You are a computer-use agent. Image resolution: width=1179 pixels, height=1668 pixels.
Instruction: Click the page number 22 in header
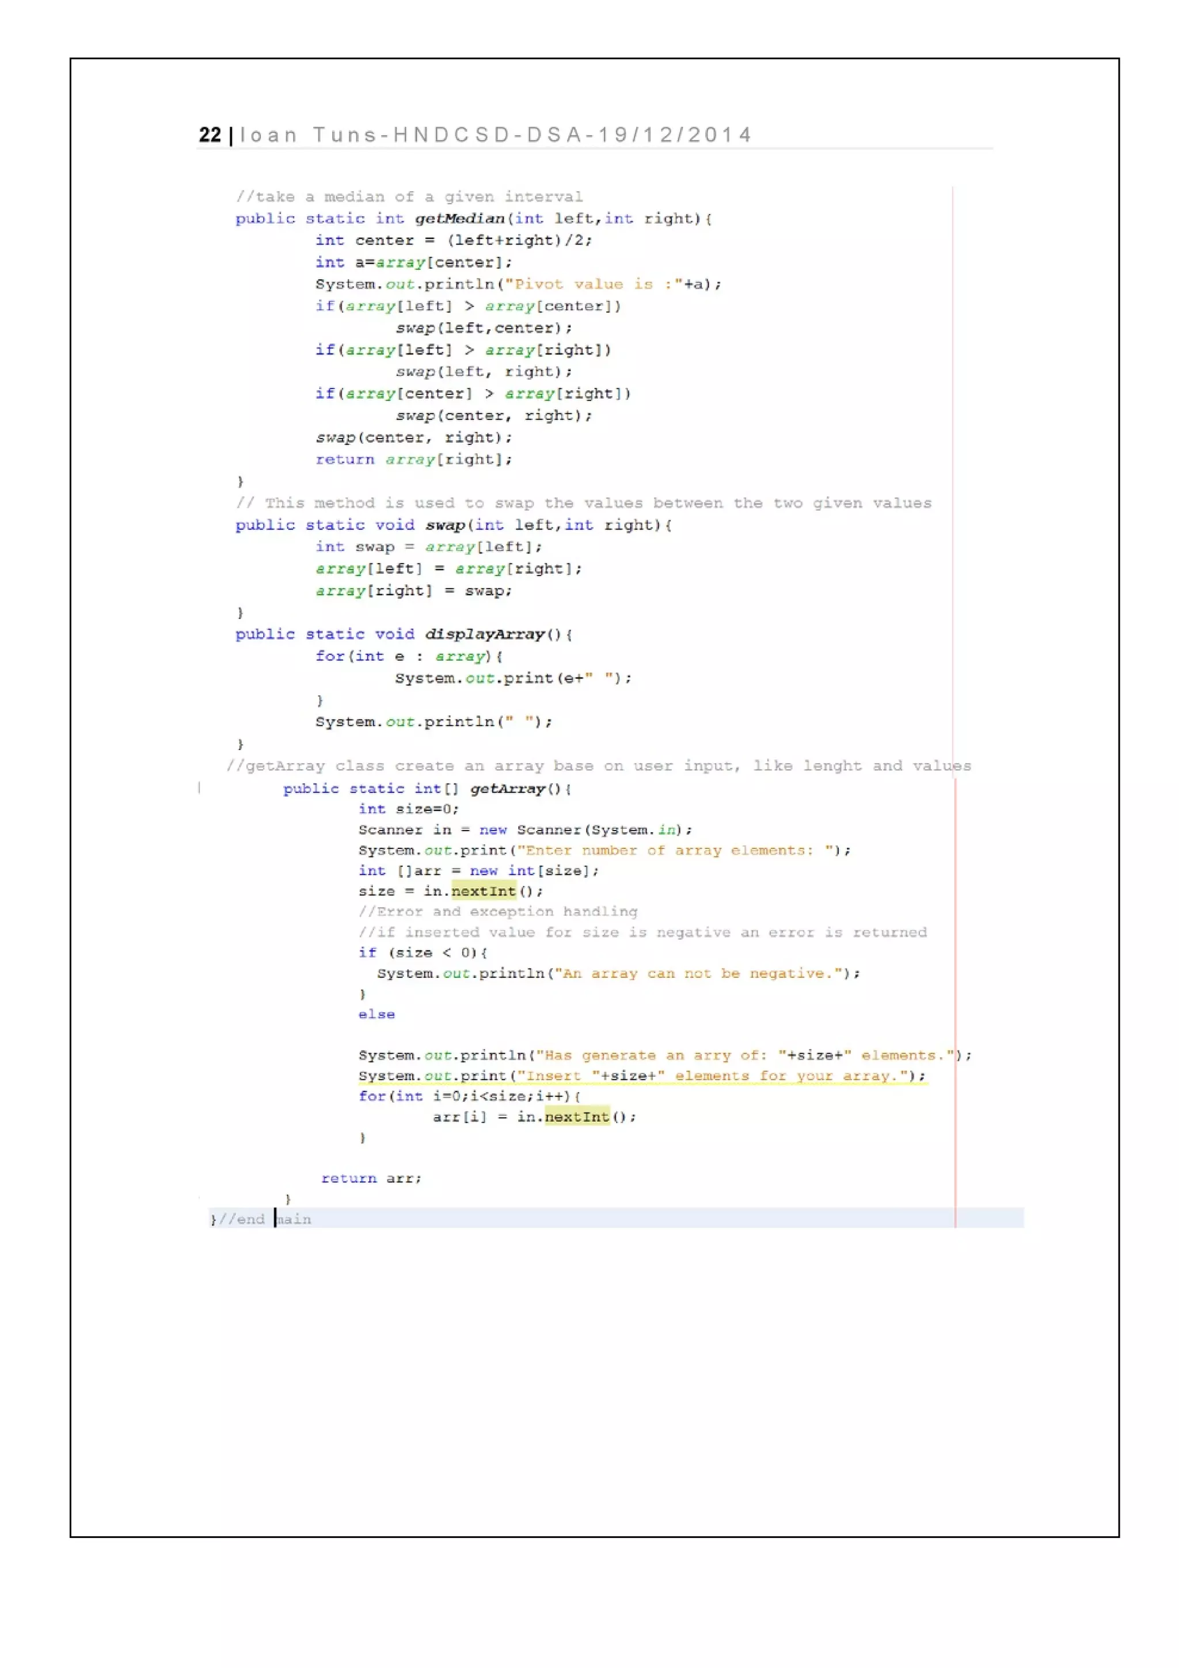209,135
